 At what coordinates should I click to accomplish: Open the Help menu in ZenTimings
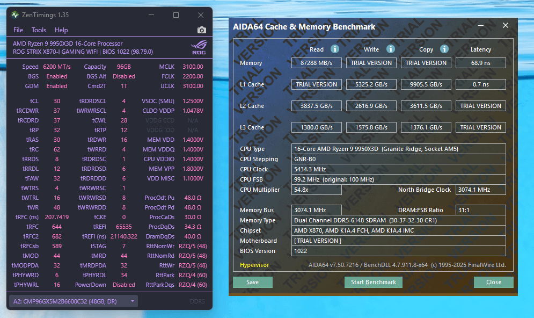pos(61,30)
